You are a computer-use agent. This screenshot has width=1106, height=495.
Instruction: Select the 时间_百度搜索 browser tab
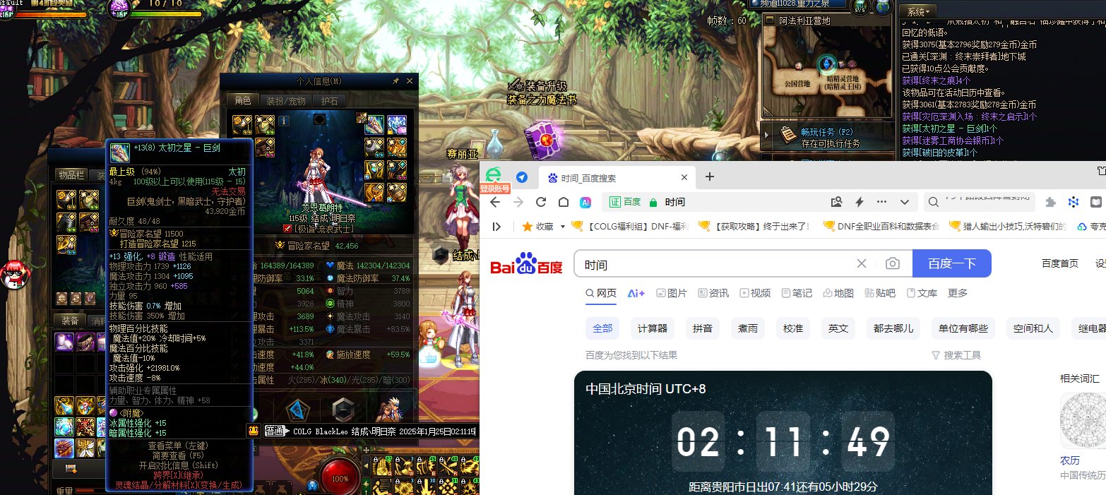pyautogui.click(x=618, y=177)
